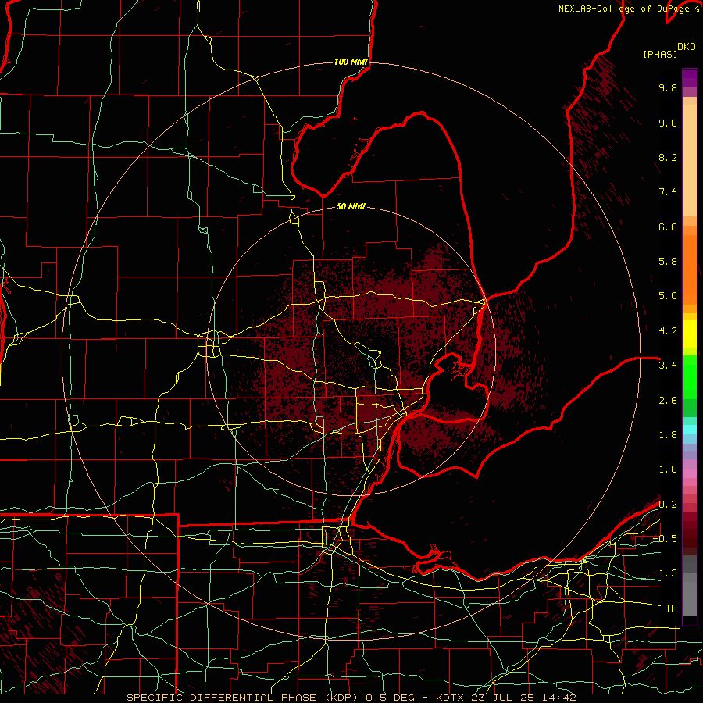
Task: Click the 1.8 scale value
Action: click(x=668, y=435)
